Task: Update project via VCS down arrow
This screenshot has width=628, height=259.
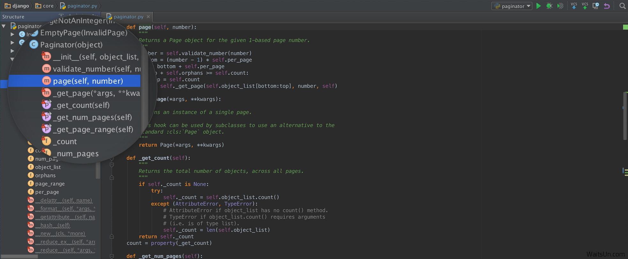Action: tap(574, 6)
